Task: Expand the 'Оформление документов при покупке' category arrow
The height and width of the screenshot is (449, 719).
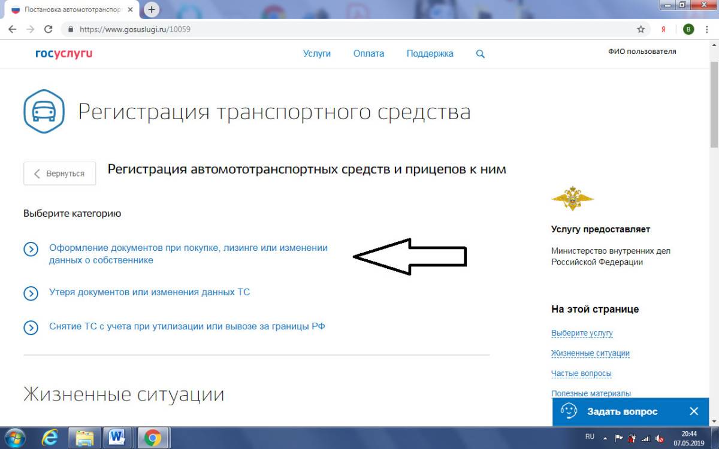Action: (31, 249)
